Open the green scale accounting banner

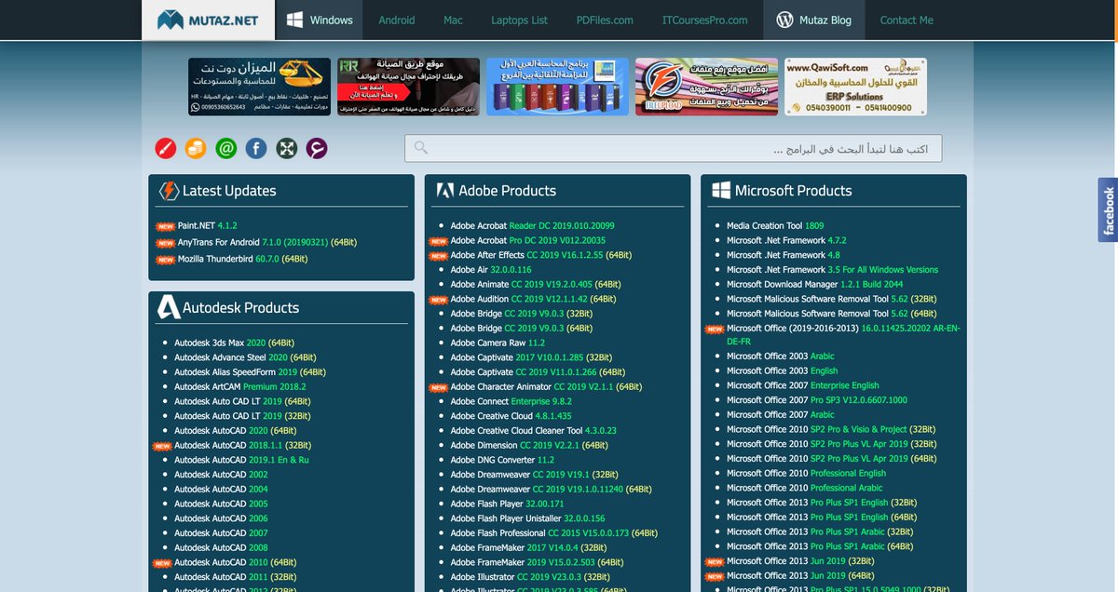point(259,87)
